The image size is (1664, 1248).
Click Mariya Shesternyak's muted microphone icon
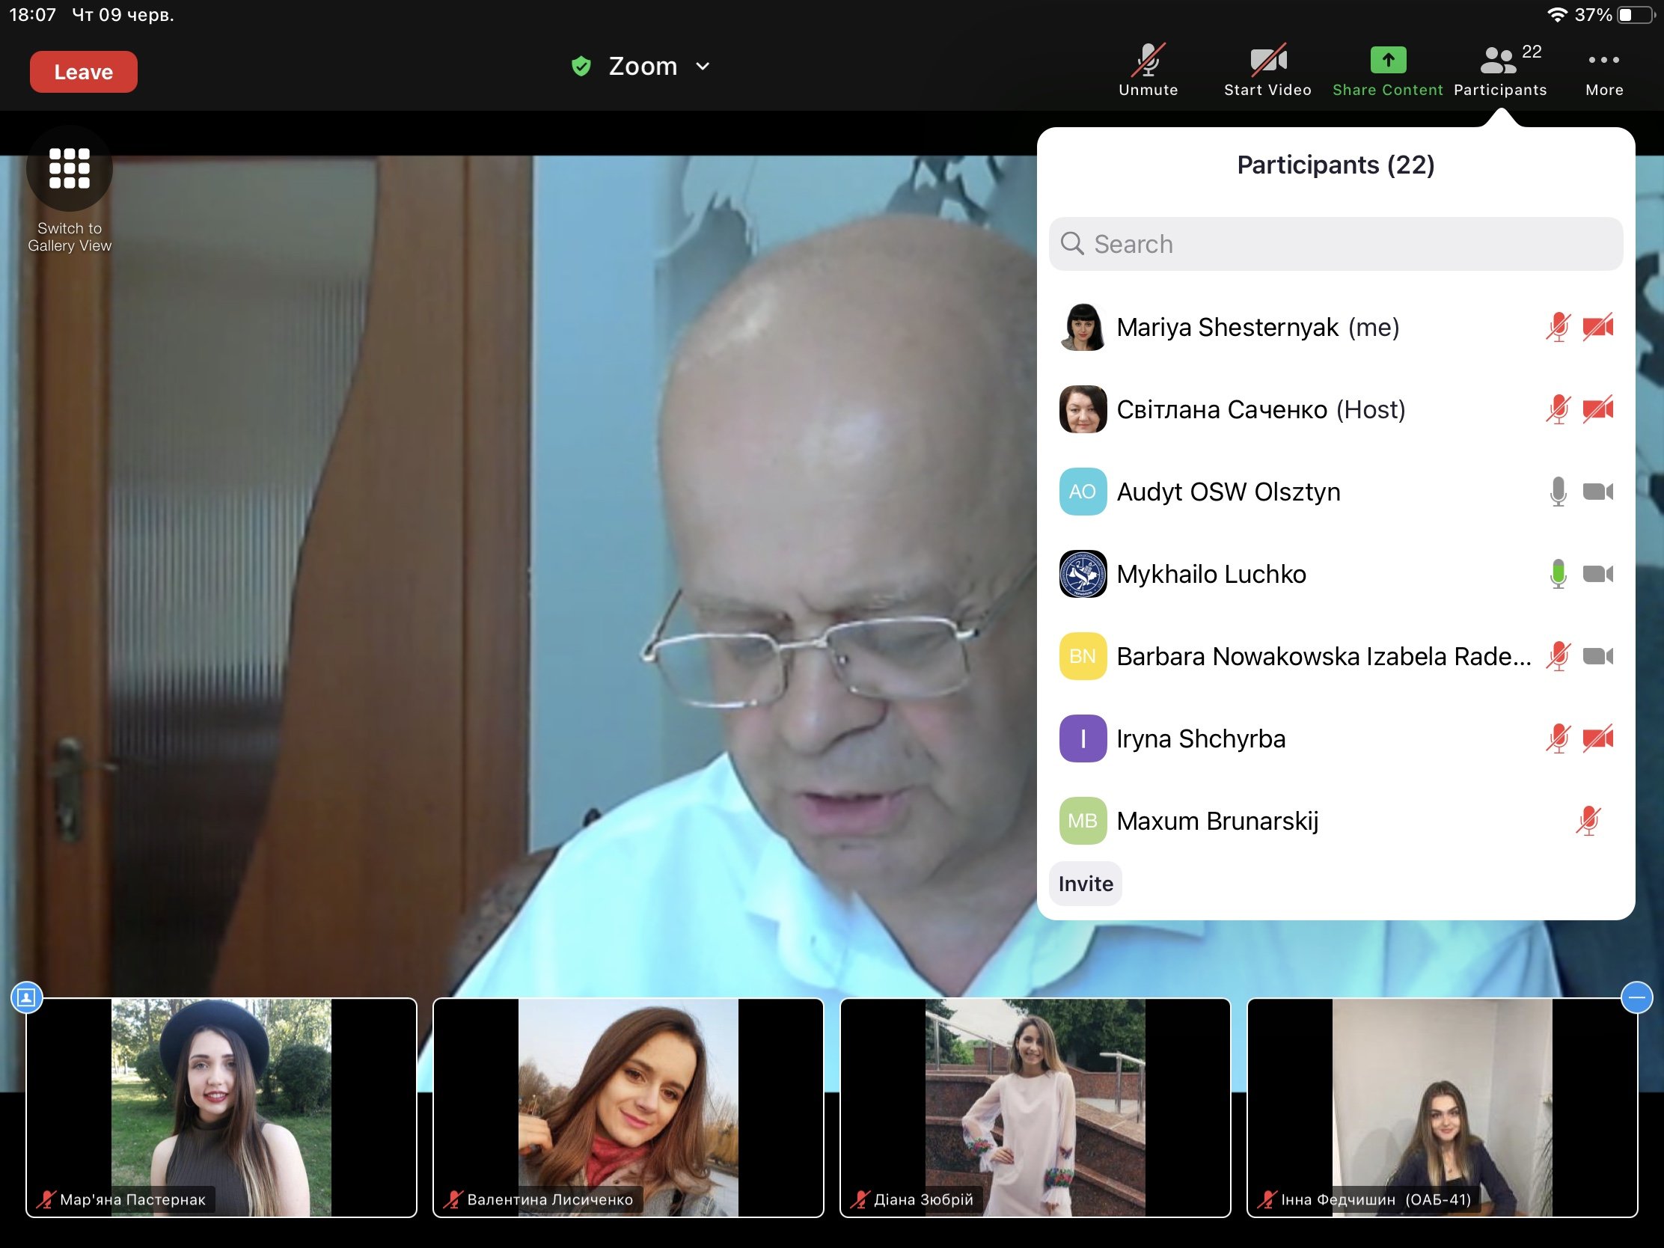(1558, 327)
